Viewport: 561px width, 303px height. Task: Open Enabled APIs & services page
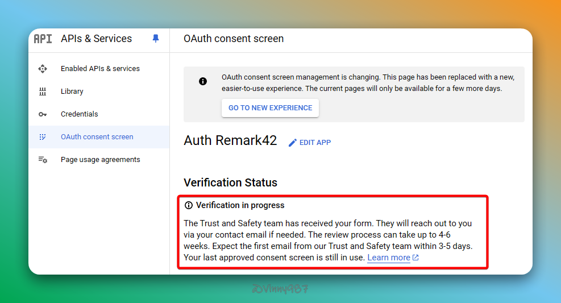pos(100,69)
